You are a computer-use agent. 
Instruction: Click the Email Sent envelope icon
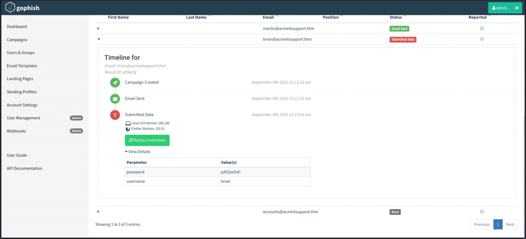click(x=116, y=99)
